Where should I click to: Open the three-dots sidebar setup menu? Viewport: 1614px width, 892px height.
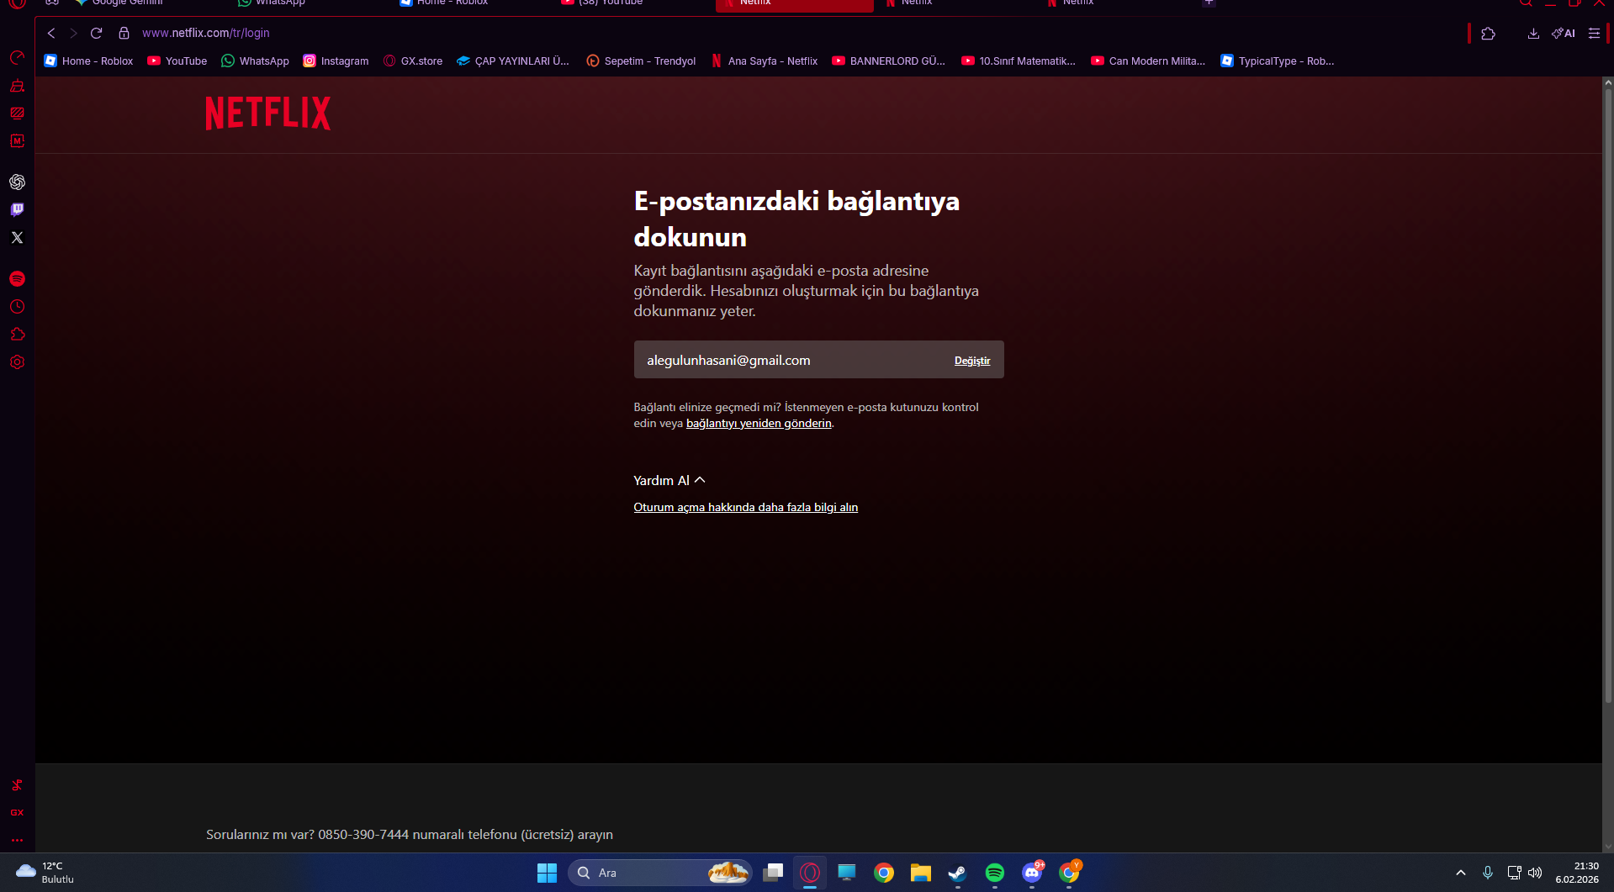[17, 840]
